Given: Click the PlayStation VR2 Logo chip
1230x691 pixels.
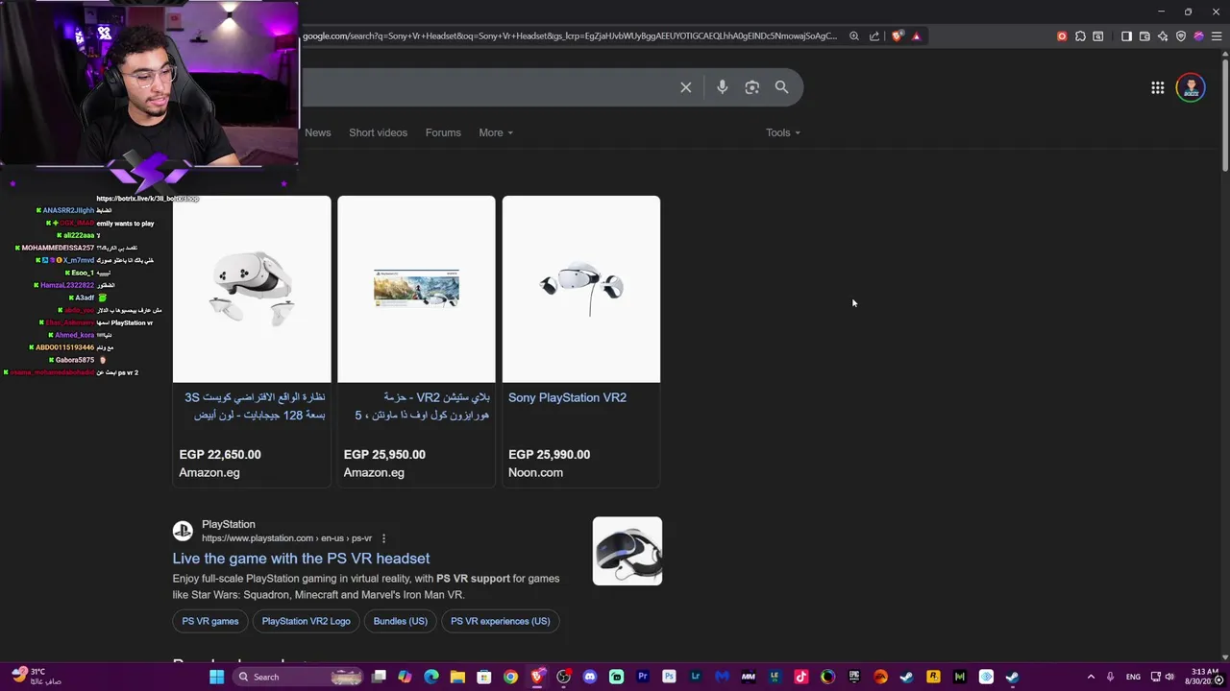Looking at the screenshot, I should click(306, 621).
